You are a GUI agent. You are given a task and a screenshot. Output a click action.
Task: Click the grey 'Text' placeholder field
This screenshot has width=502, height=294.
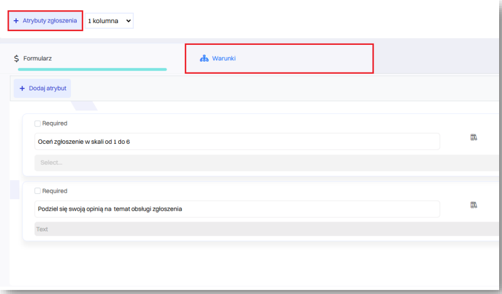pyautogui.click(x=265, y=229)
